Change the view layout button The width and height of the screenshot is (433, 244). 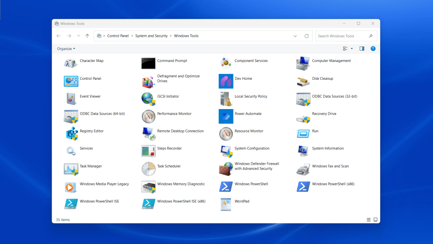[x=345, y=49]
